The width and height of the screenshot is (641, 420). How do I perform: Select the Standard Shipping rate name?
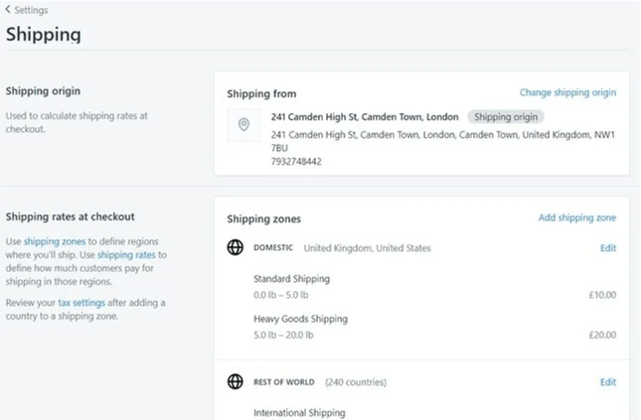[291, 279]
